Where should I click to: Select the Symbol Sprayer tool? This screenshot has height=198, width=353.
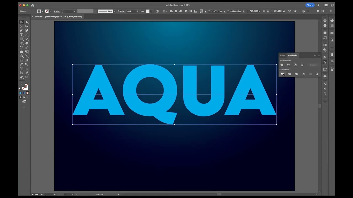[21, 69]
